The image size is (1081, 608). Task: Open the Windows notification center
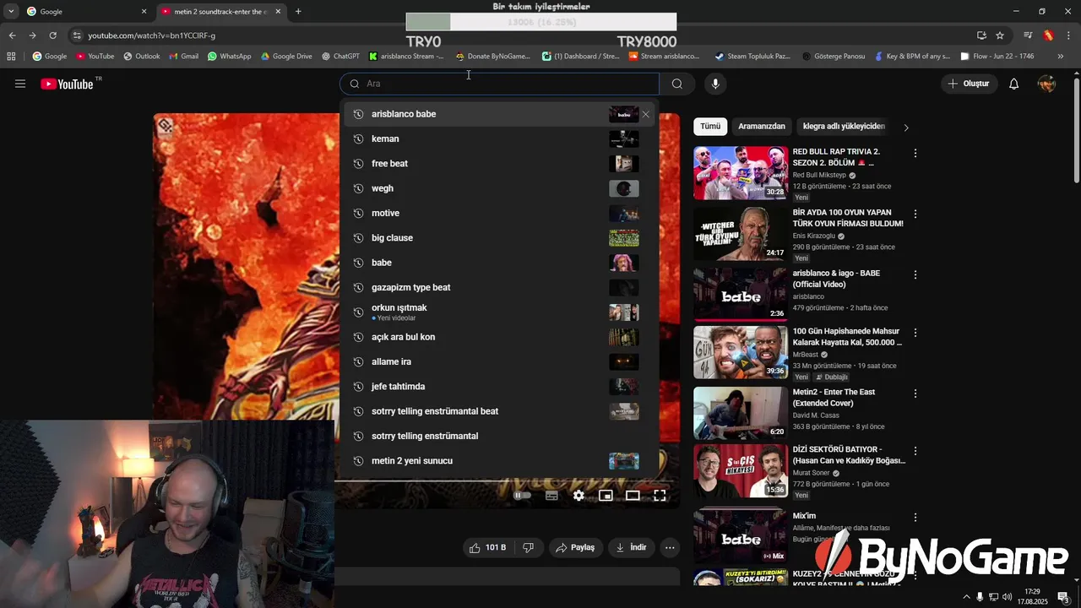coord(1063,597)
